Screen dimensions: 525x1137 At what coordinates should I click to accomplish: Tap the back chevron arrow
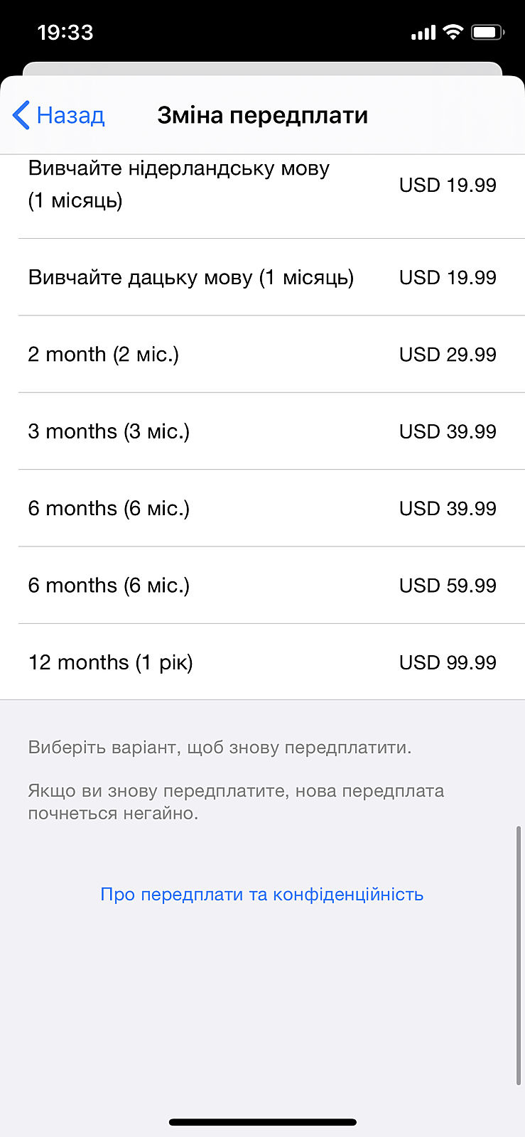point(21,115)
